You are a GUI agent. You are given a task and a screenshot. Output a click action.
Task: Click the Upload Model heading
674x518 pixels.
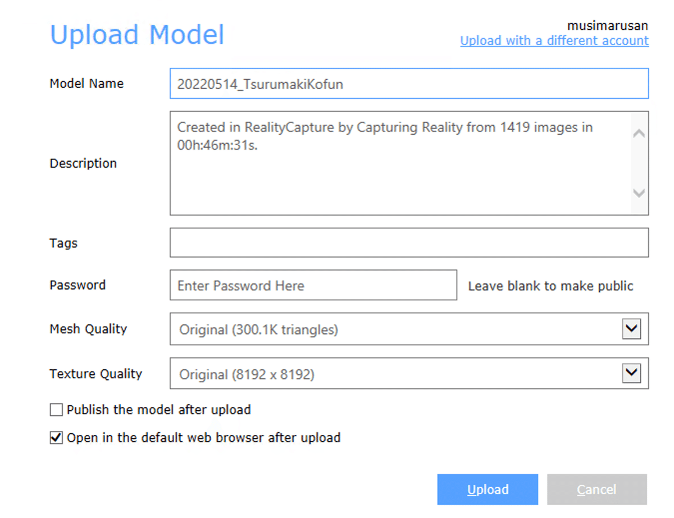coord(137,34)
